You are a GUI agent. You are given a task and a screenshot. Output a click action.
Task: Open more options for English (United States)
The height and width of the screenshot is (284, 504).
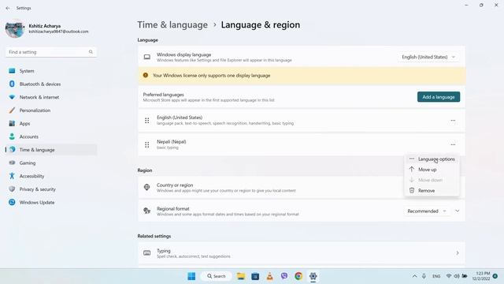pos(453,121)
